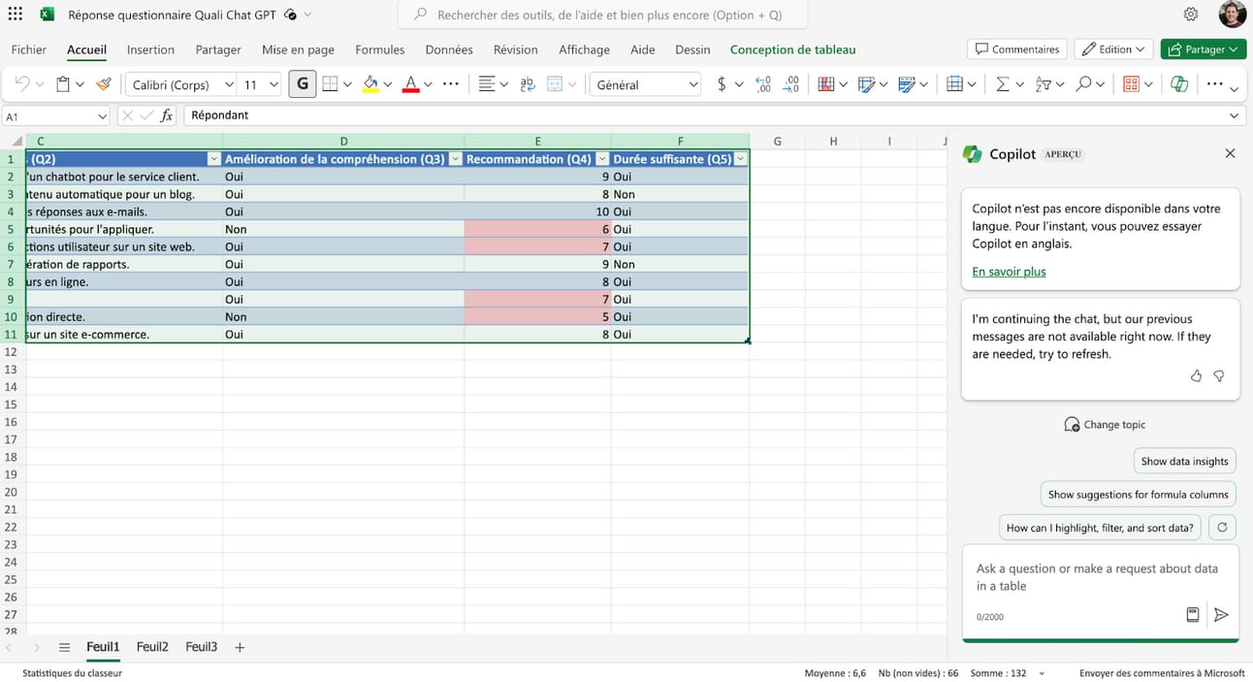Click the Undo arrow icon

click(22, 84)
